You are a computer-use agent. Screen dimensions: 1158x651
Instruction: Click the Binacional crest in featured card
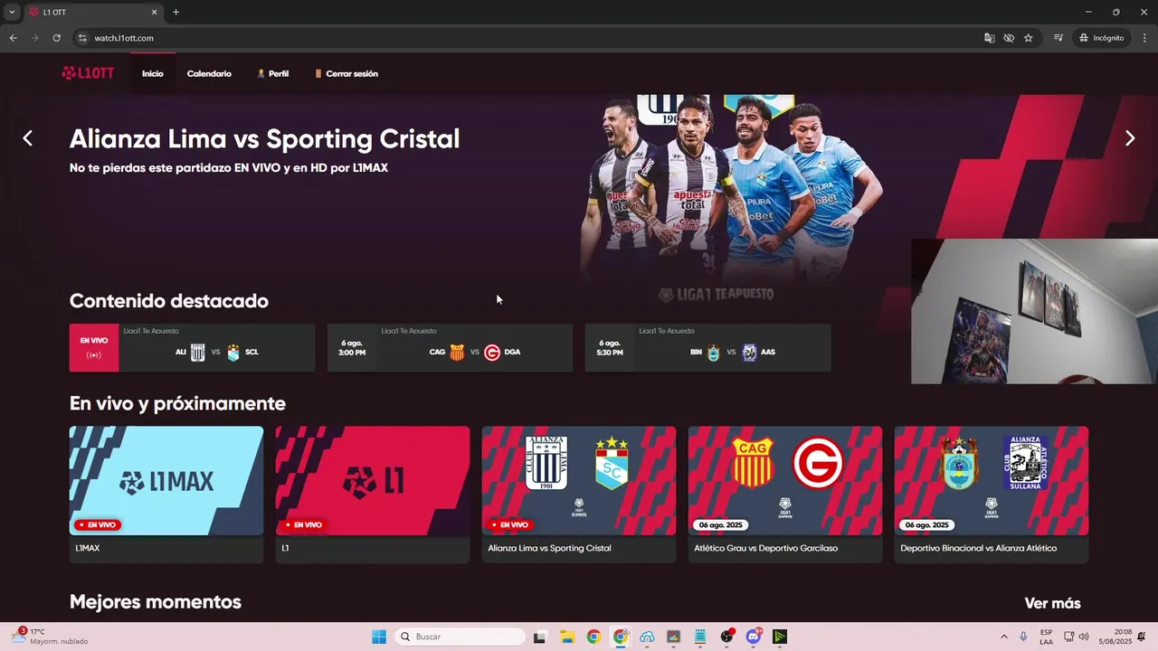tap(713, 352)
